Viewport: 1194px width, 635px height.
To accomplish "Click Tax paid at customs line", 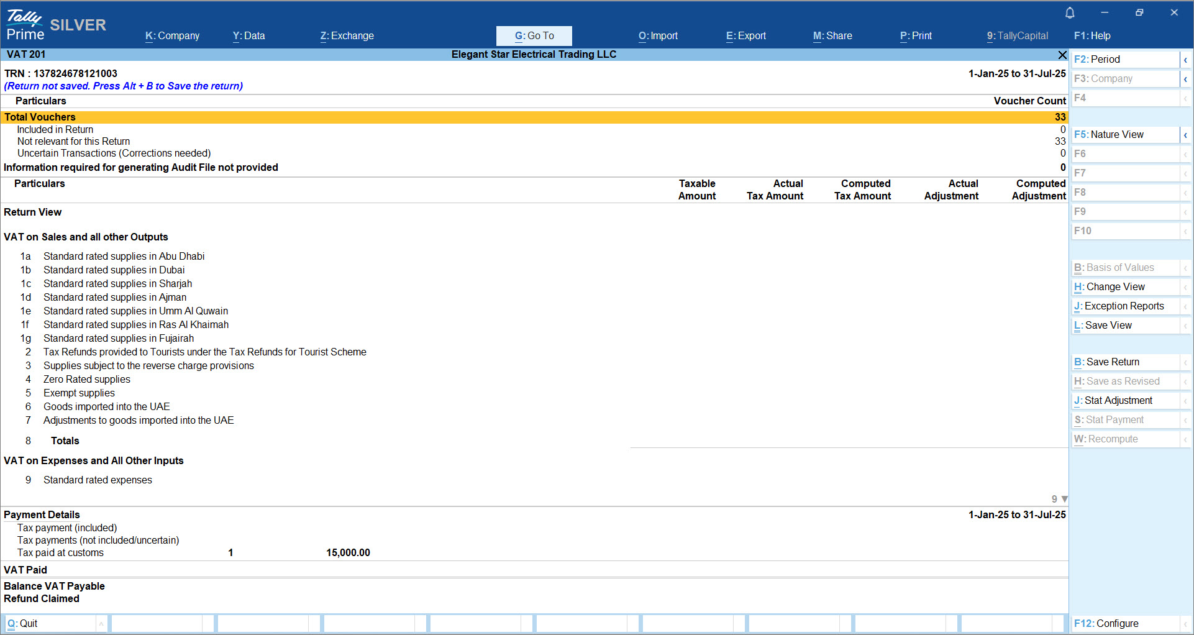I will click(x=60, y=553).
